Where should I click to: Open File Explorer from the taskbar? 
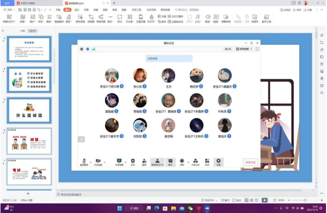coord(173,208)
